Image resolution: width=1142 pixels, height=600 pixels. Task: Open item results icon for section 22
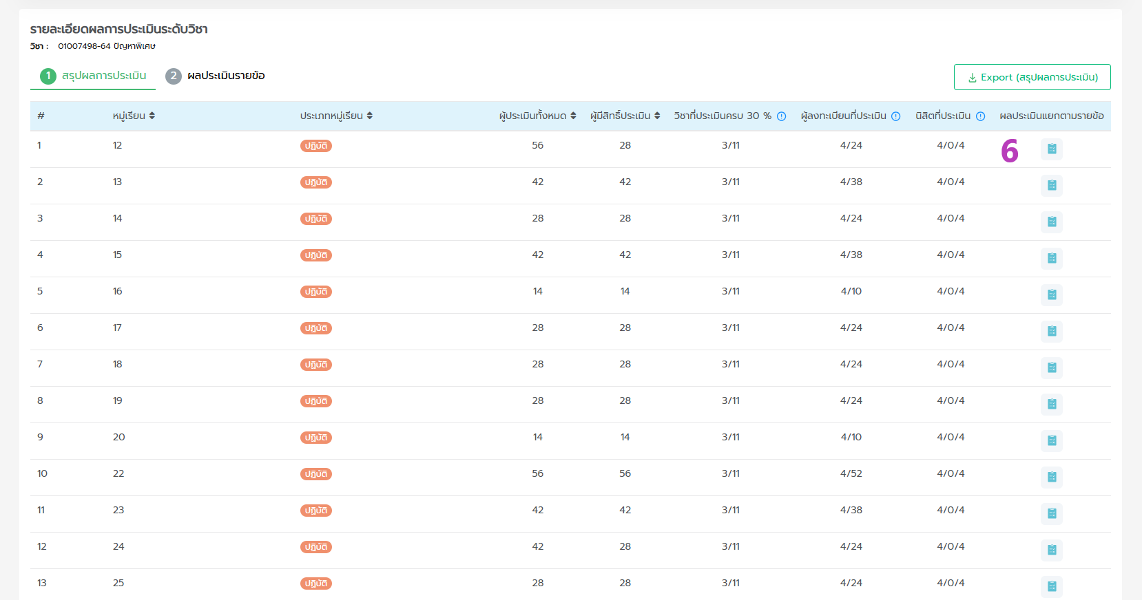tap(1051, 477)
